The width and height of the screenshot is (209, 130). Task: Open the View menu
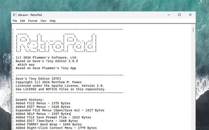tap(43, 21)
